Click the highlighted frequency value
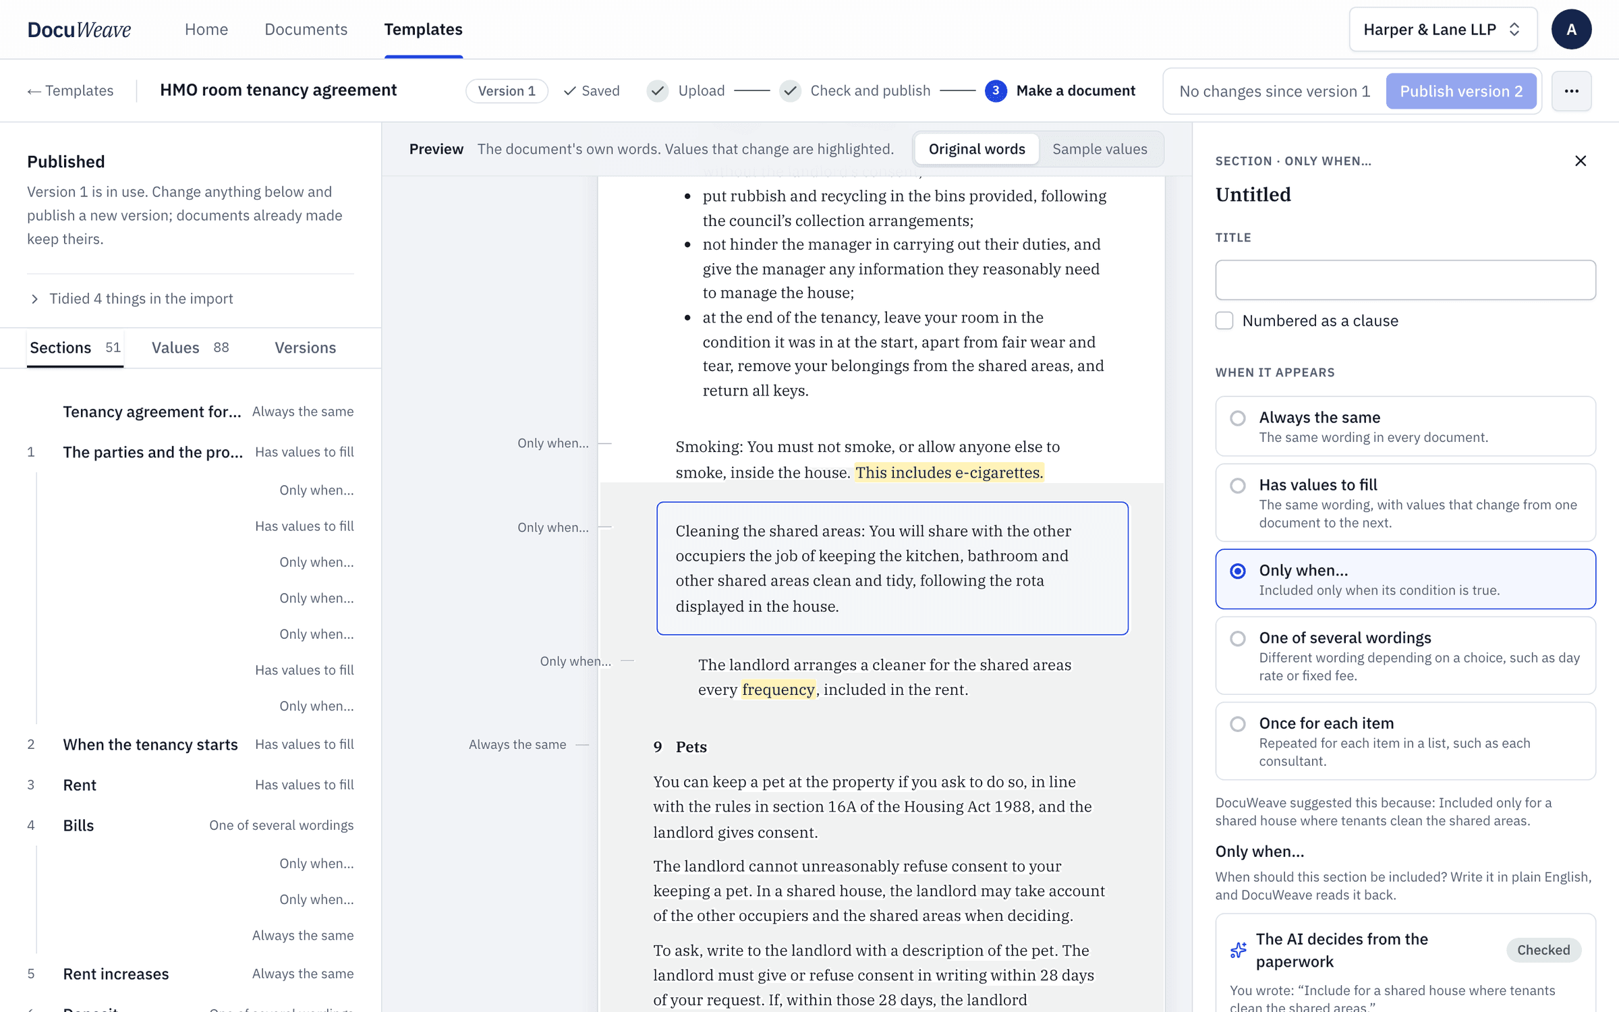Image resolution: width=1619 pixels, height=1012 pixels. point(778,690)
